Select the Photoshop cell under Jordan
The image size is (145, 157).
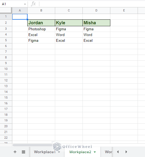(41, 29)
